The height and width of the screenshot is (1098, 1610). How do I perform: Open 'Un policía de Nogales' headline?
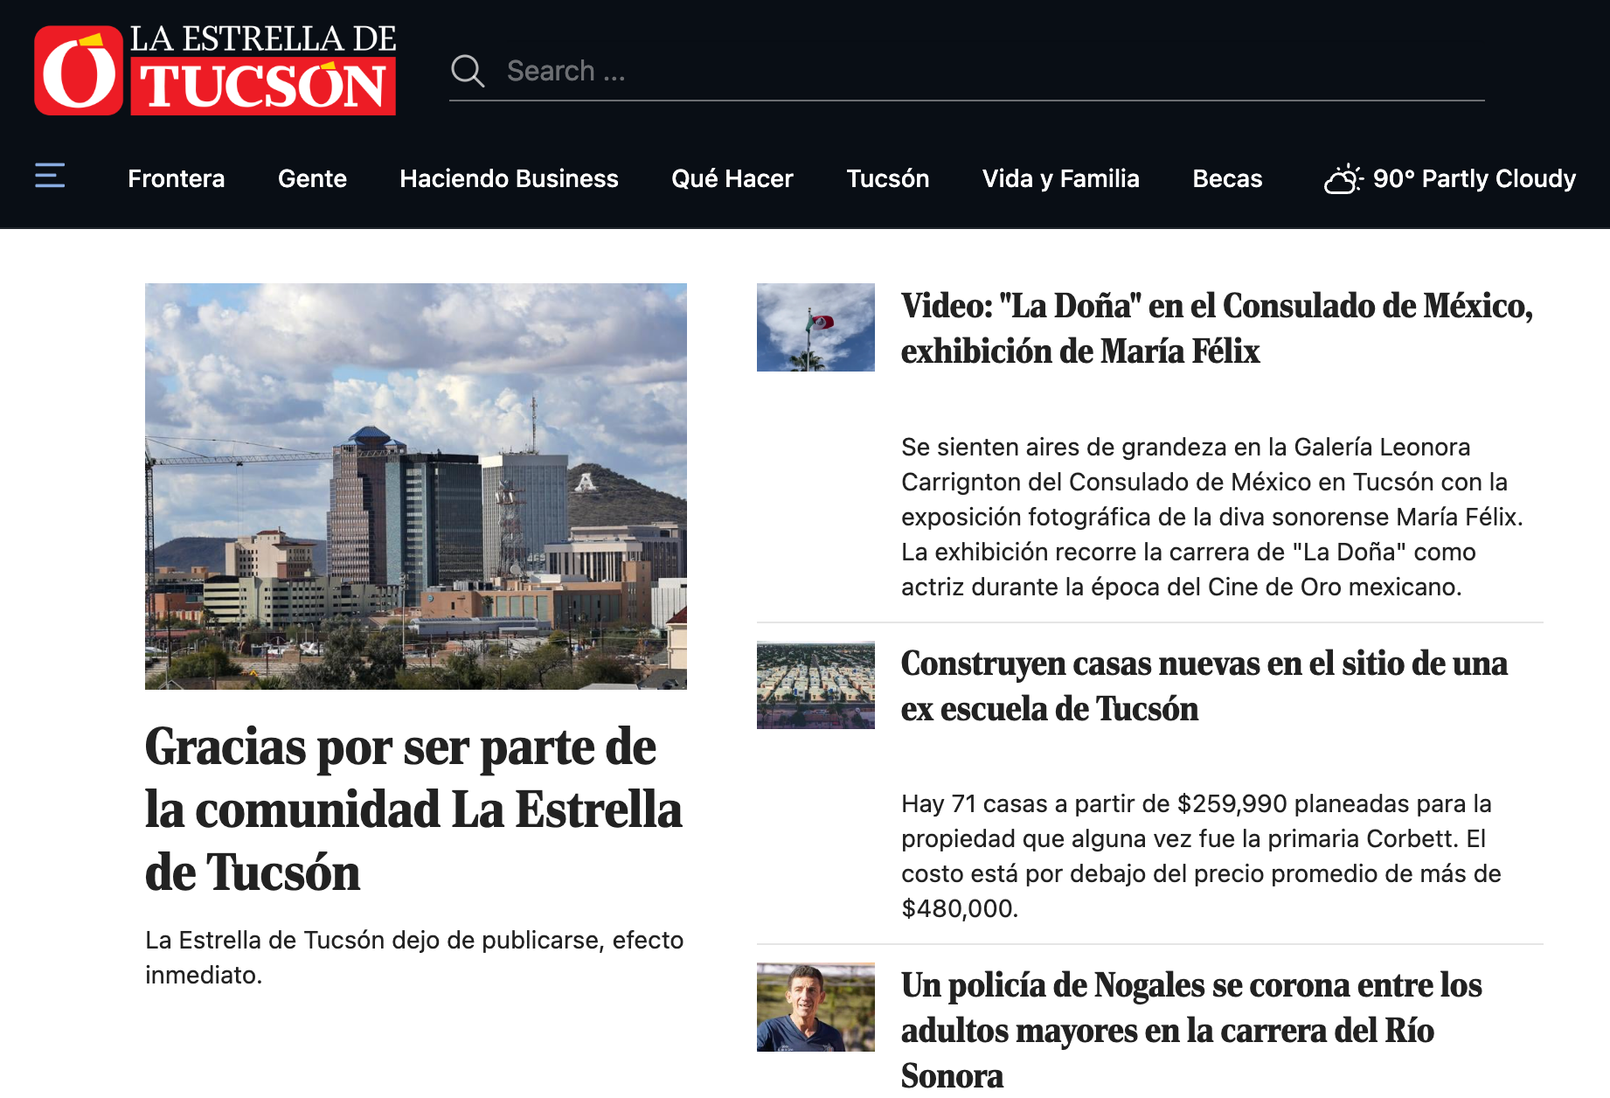click(x=1191, y=1030)
